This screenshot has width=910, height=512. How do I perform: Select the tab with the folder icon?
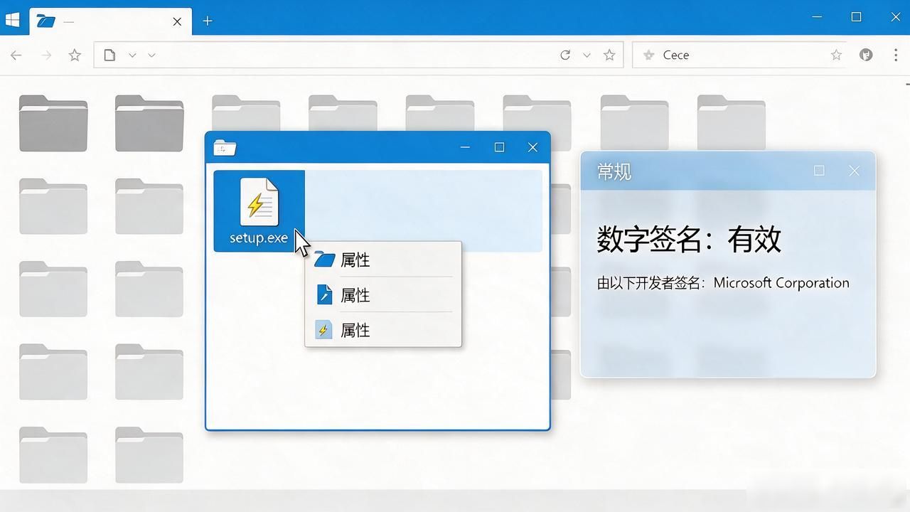coord(110,21)
